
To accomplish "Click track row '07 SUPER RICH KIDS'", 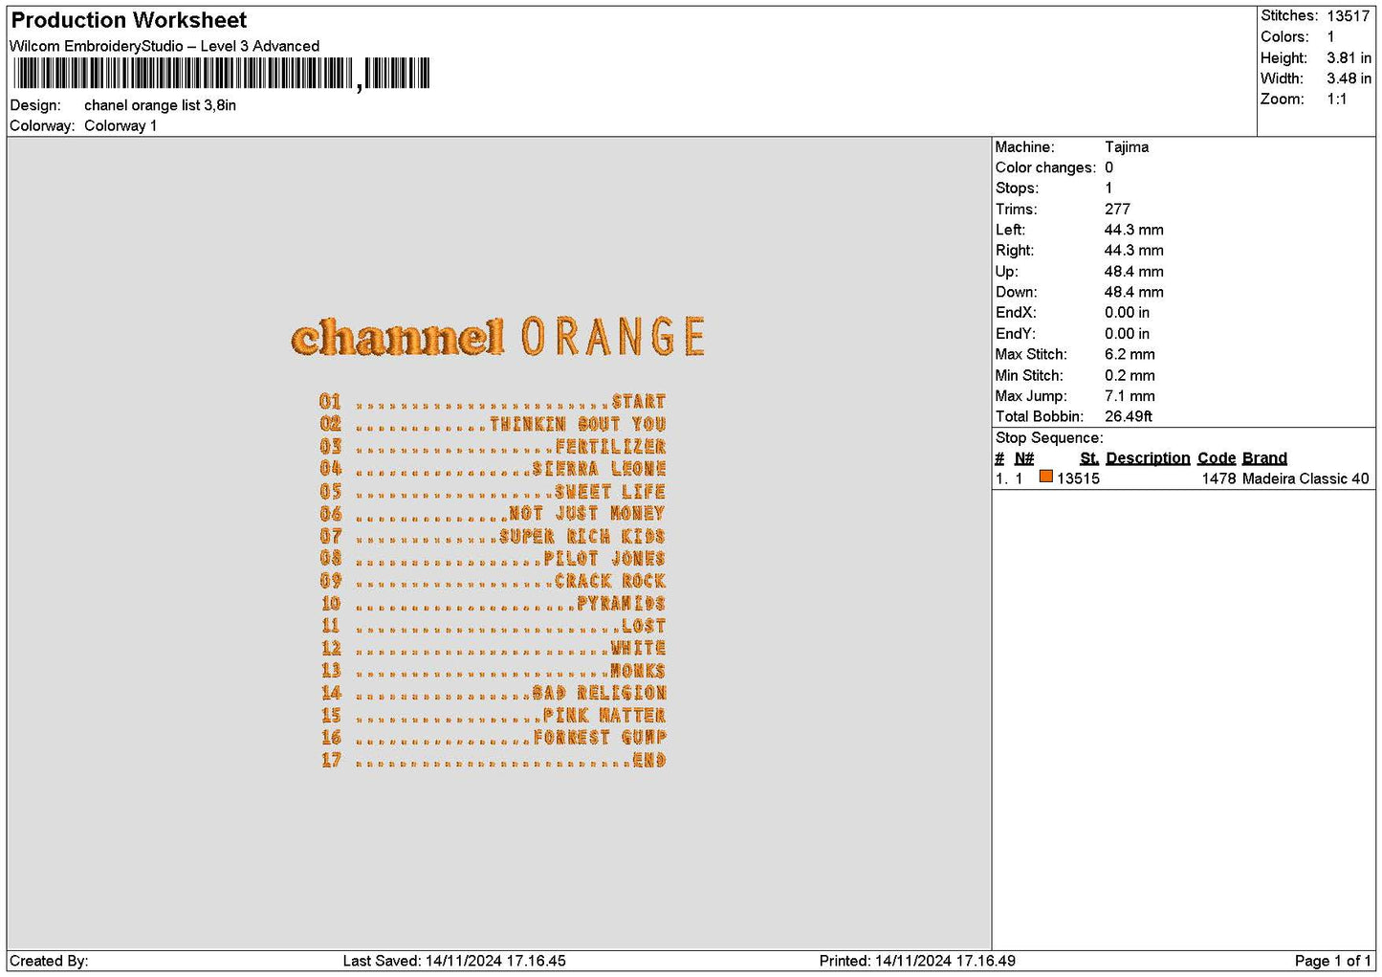I will 493,536.
